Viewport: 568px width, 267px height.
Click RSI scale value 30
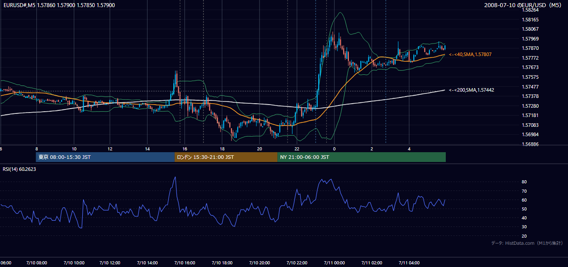point(524,227)
